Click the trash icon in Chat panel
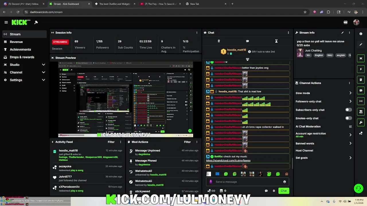The image size is (367, 206). pyautogui.click(x=219, y=41)
